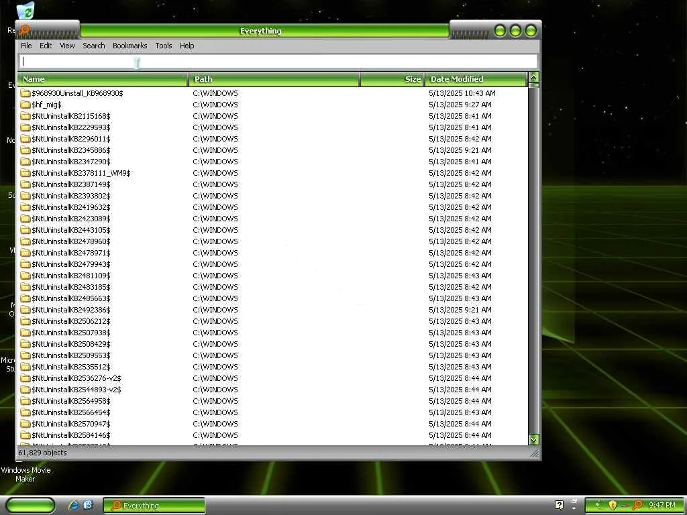
Task: Click the security shield tray icon
Action: coord(613,505)
